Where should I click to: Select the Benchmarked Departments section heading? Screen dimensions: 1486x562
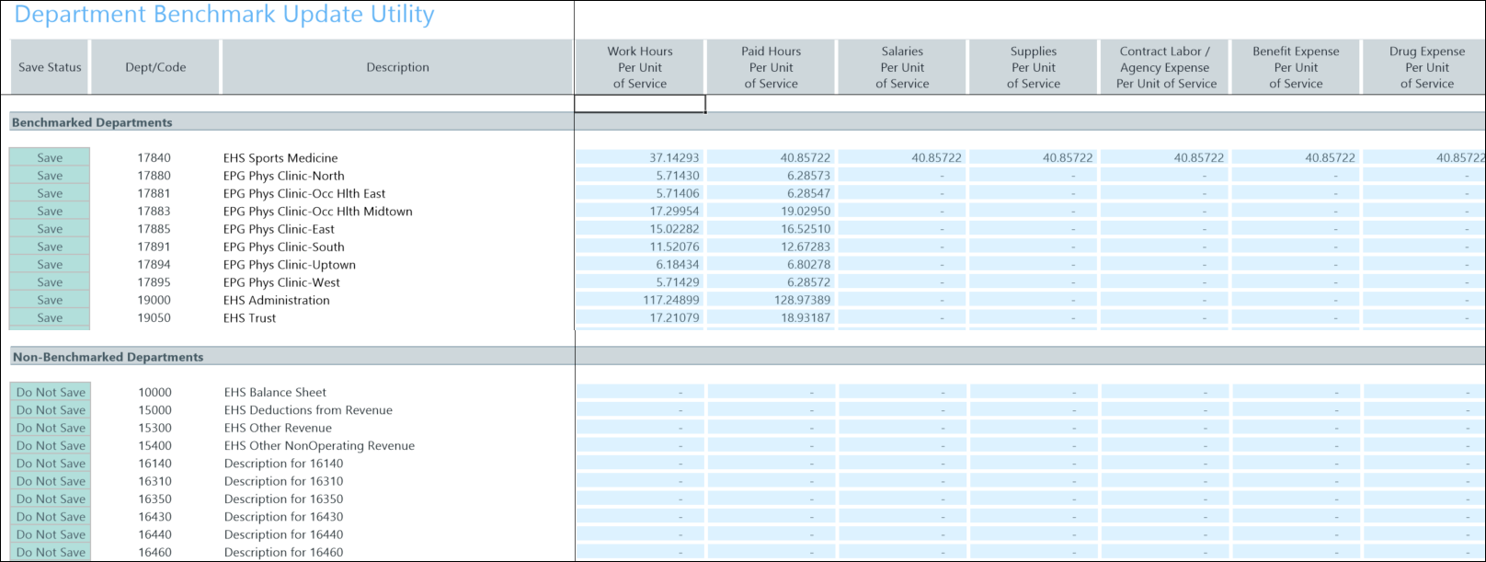tap(92, 122)
